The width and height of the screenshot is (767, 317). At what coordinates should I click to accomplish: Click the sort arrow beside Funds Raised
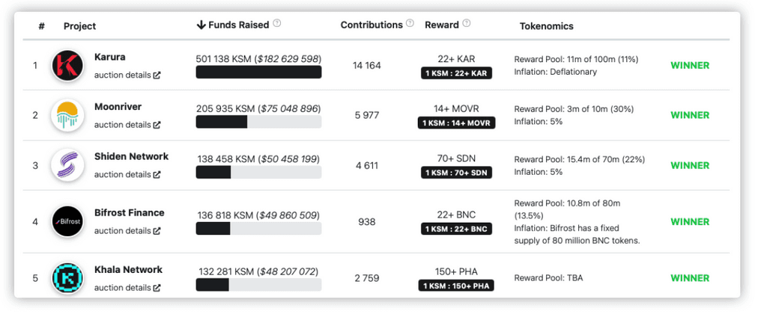click(201, 25)
